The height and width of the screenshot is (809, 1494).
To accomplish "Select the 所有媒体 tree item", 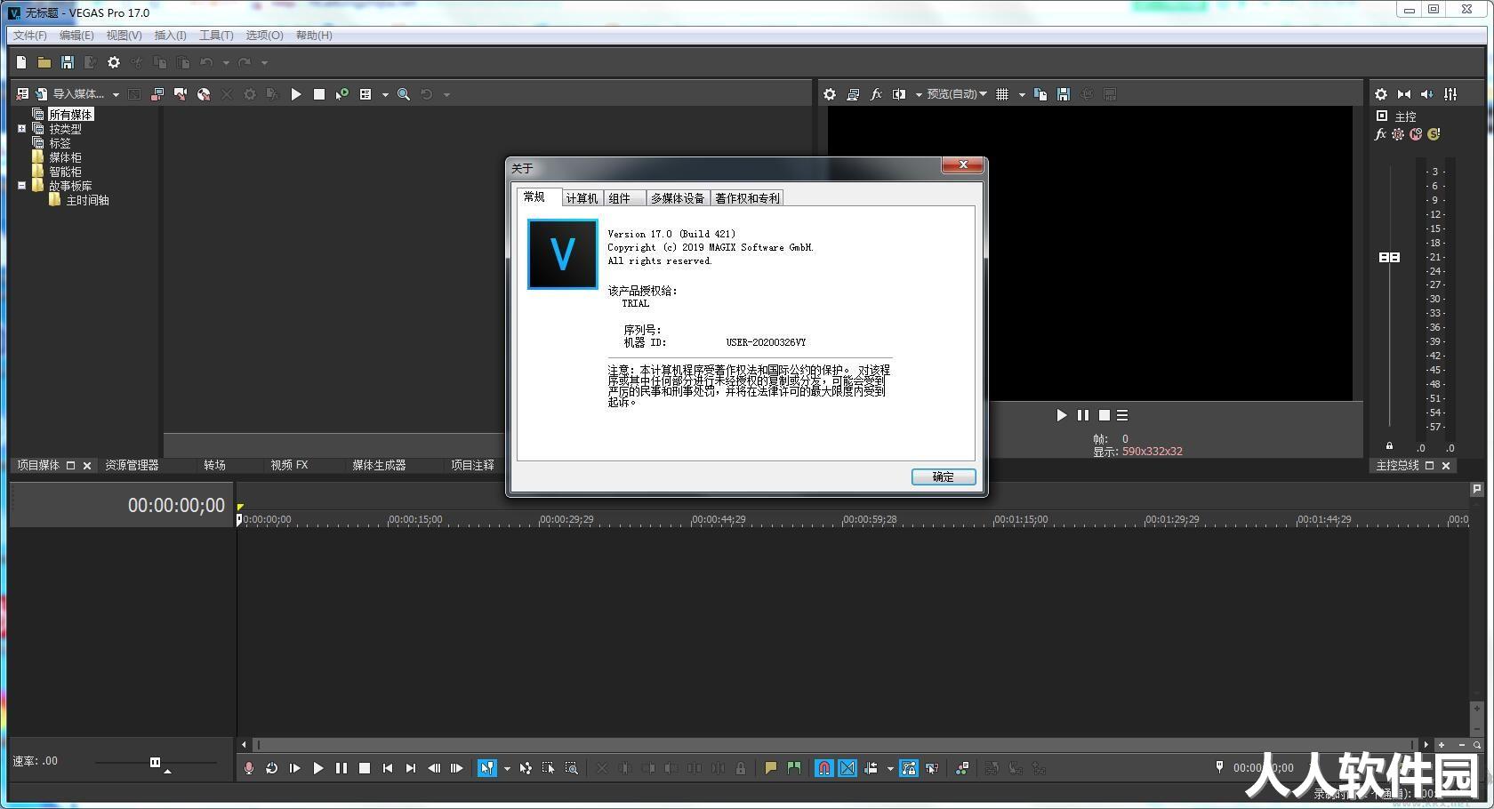I will click(x=70, y=115).
